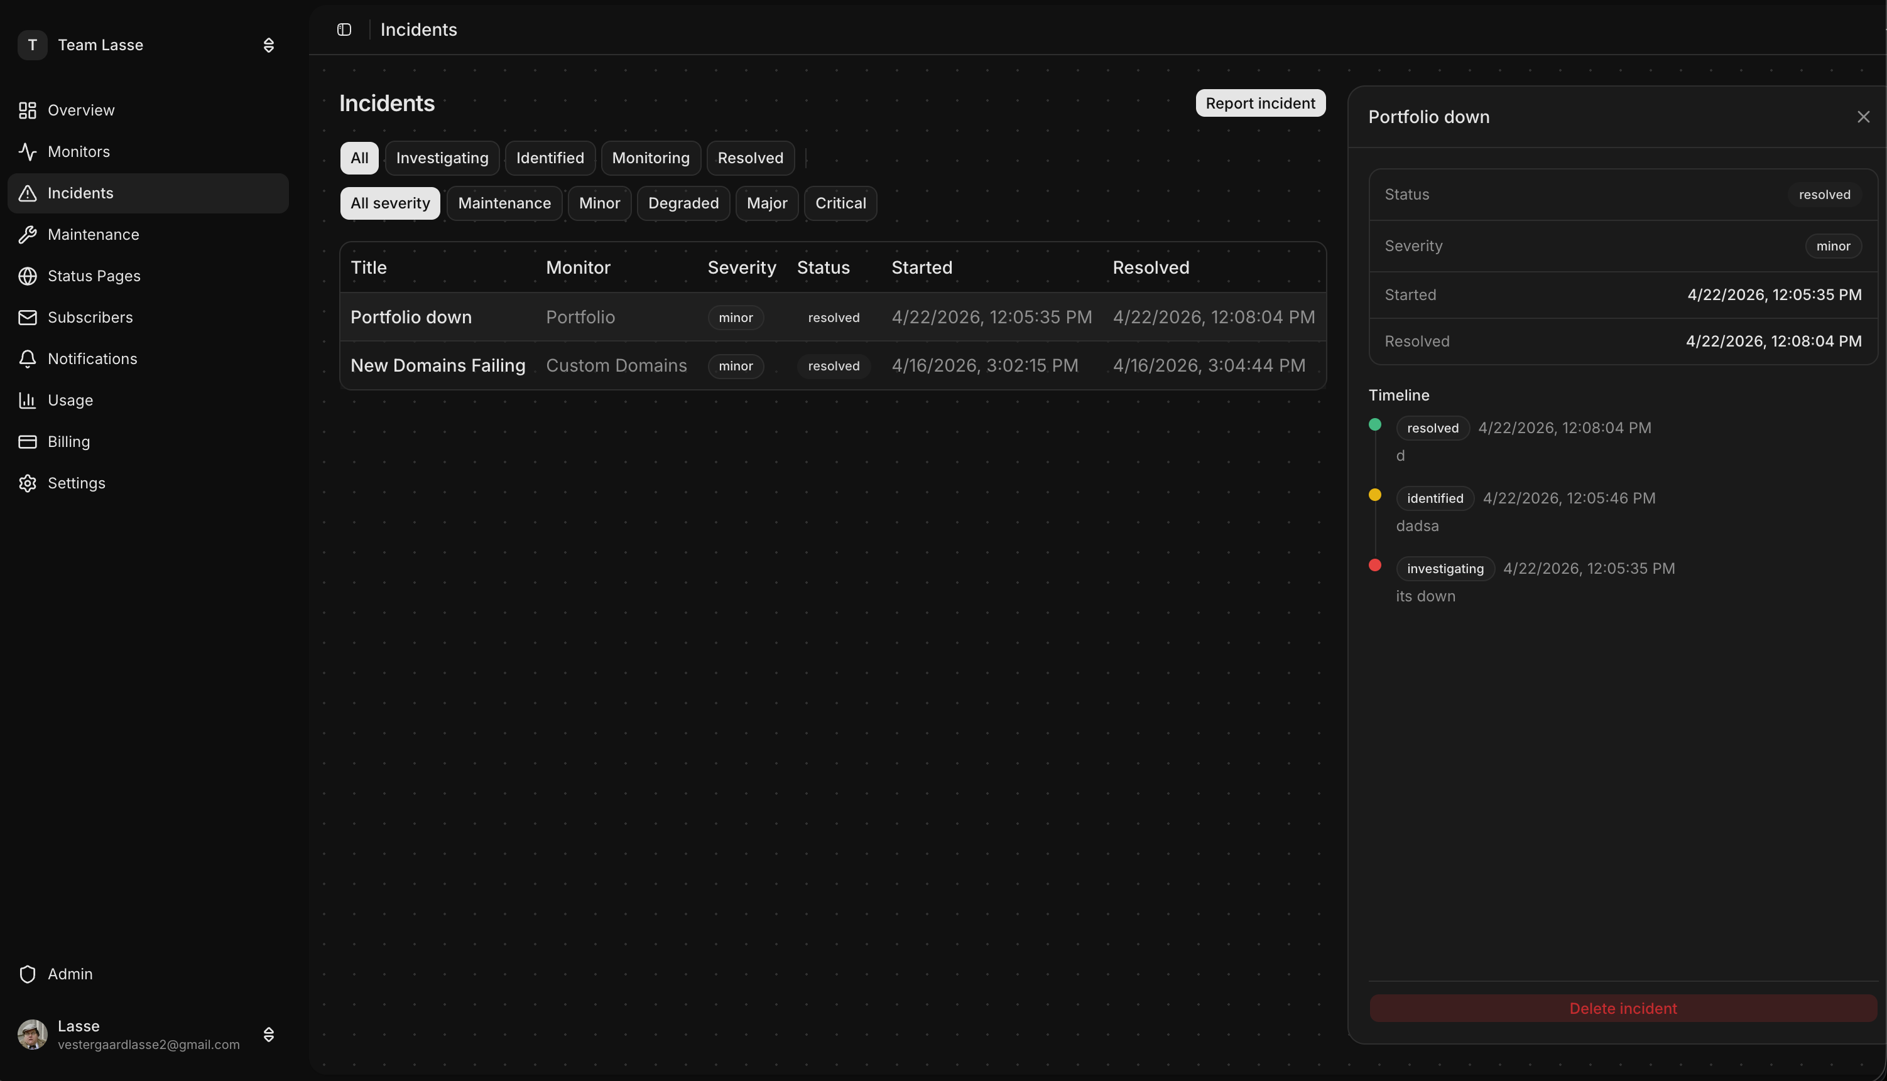The image size is (1887, 1081).
Task: Open the Monitors section from sidebar
Action: pos(79,151)
